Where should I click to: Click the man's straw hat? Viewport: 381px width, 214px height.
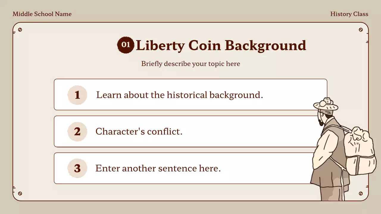[x=326, y=104]
